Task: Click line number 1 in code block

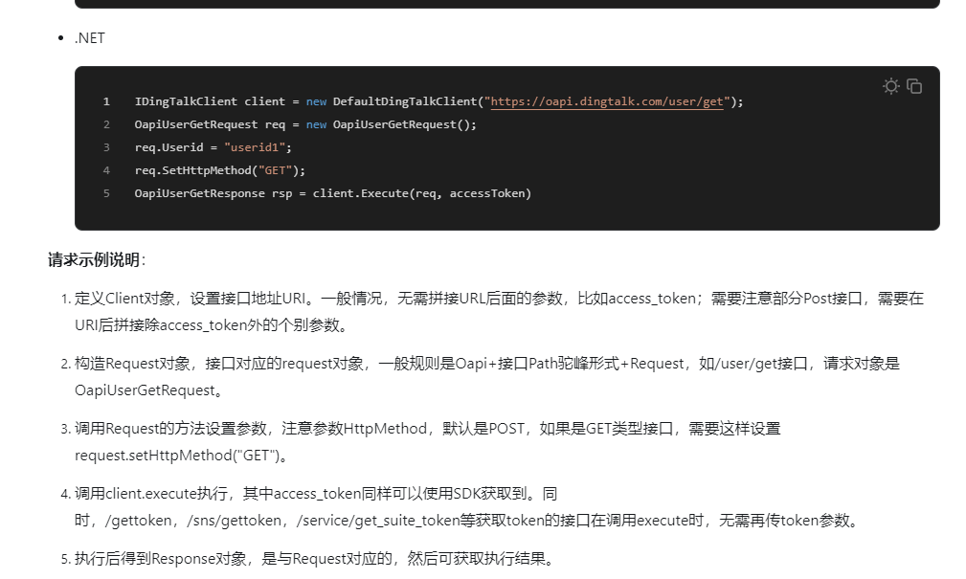Action: pos(106,101)
